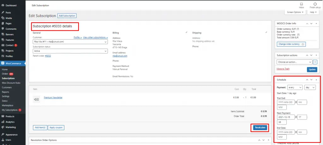This screenshot has height=145, width=323.
Task: Collapse the Schedule panel toggle triangle
Action: 316,80
